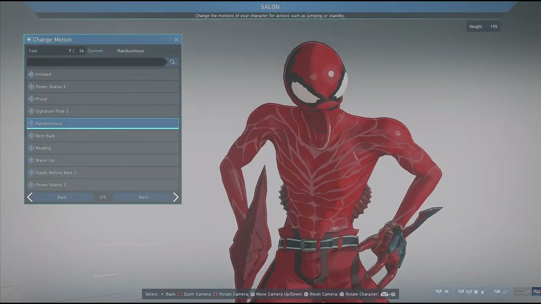The width and height of the screenshot is (541, 304).
Task: Click the Cost 7 / 14 readout
Action: pos(56,51)
